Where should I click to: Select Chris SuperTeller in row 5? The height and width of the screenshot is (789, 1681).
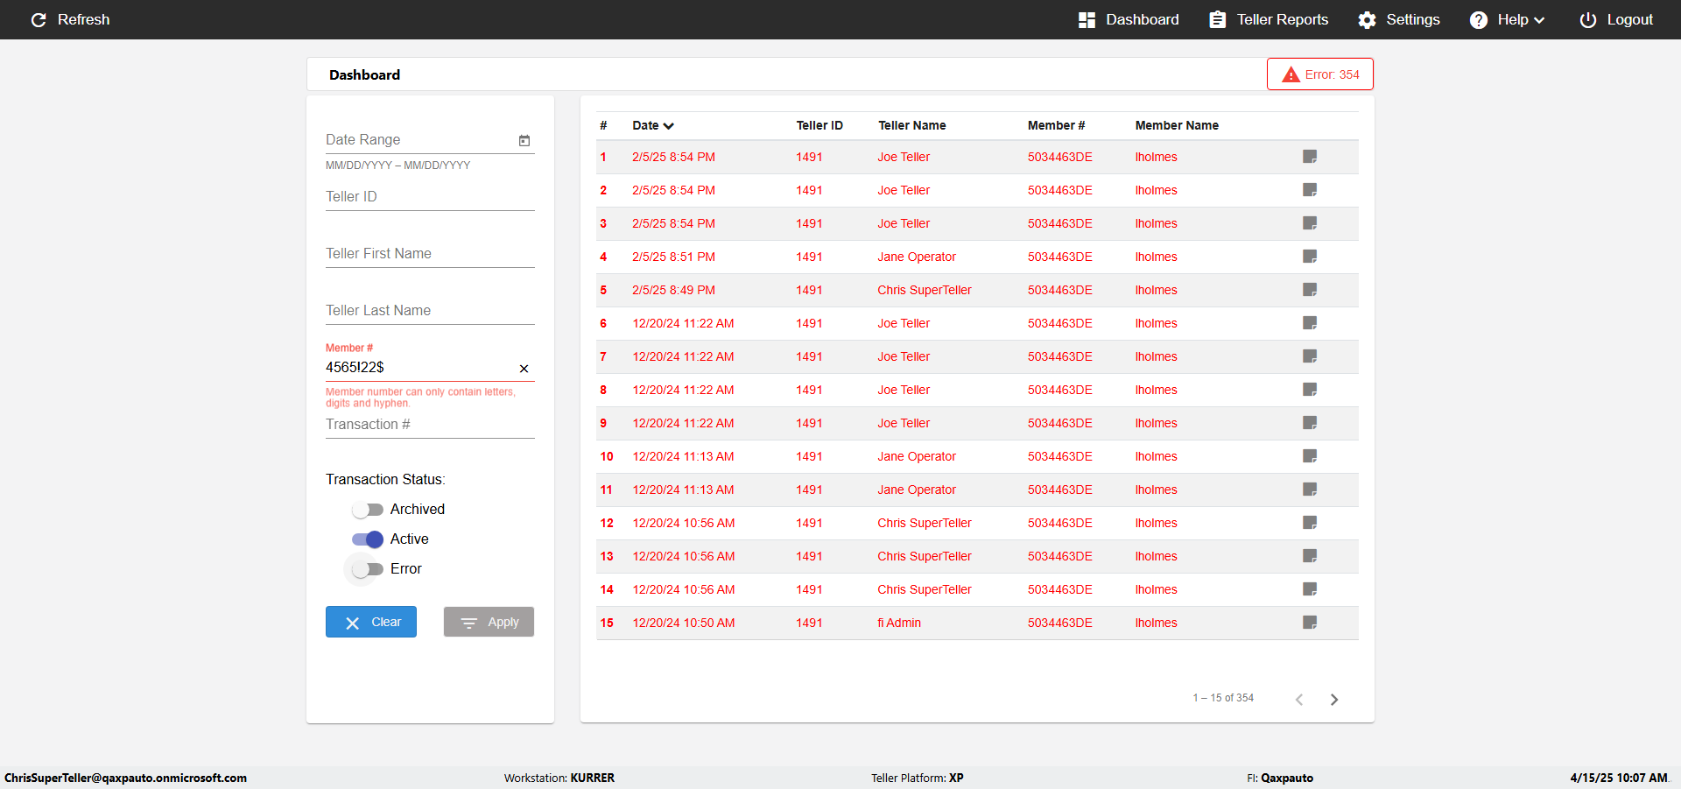(925, 290)
